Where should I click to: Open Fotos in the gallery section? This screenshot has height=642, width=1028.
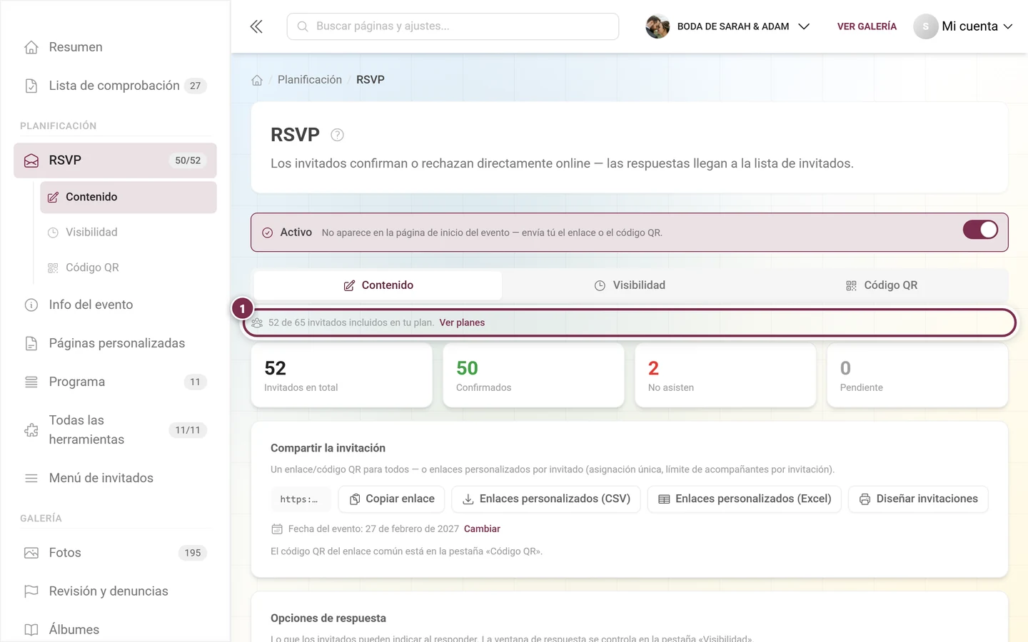click(x=115, y=553)
